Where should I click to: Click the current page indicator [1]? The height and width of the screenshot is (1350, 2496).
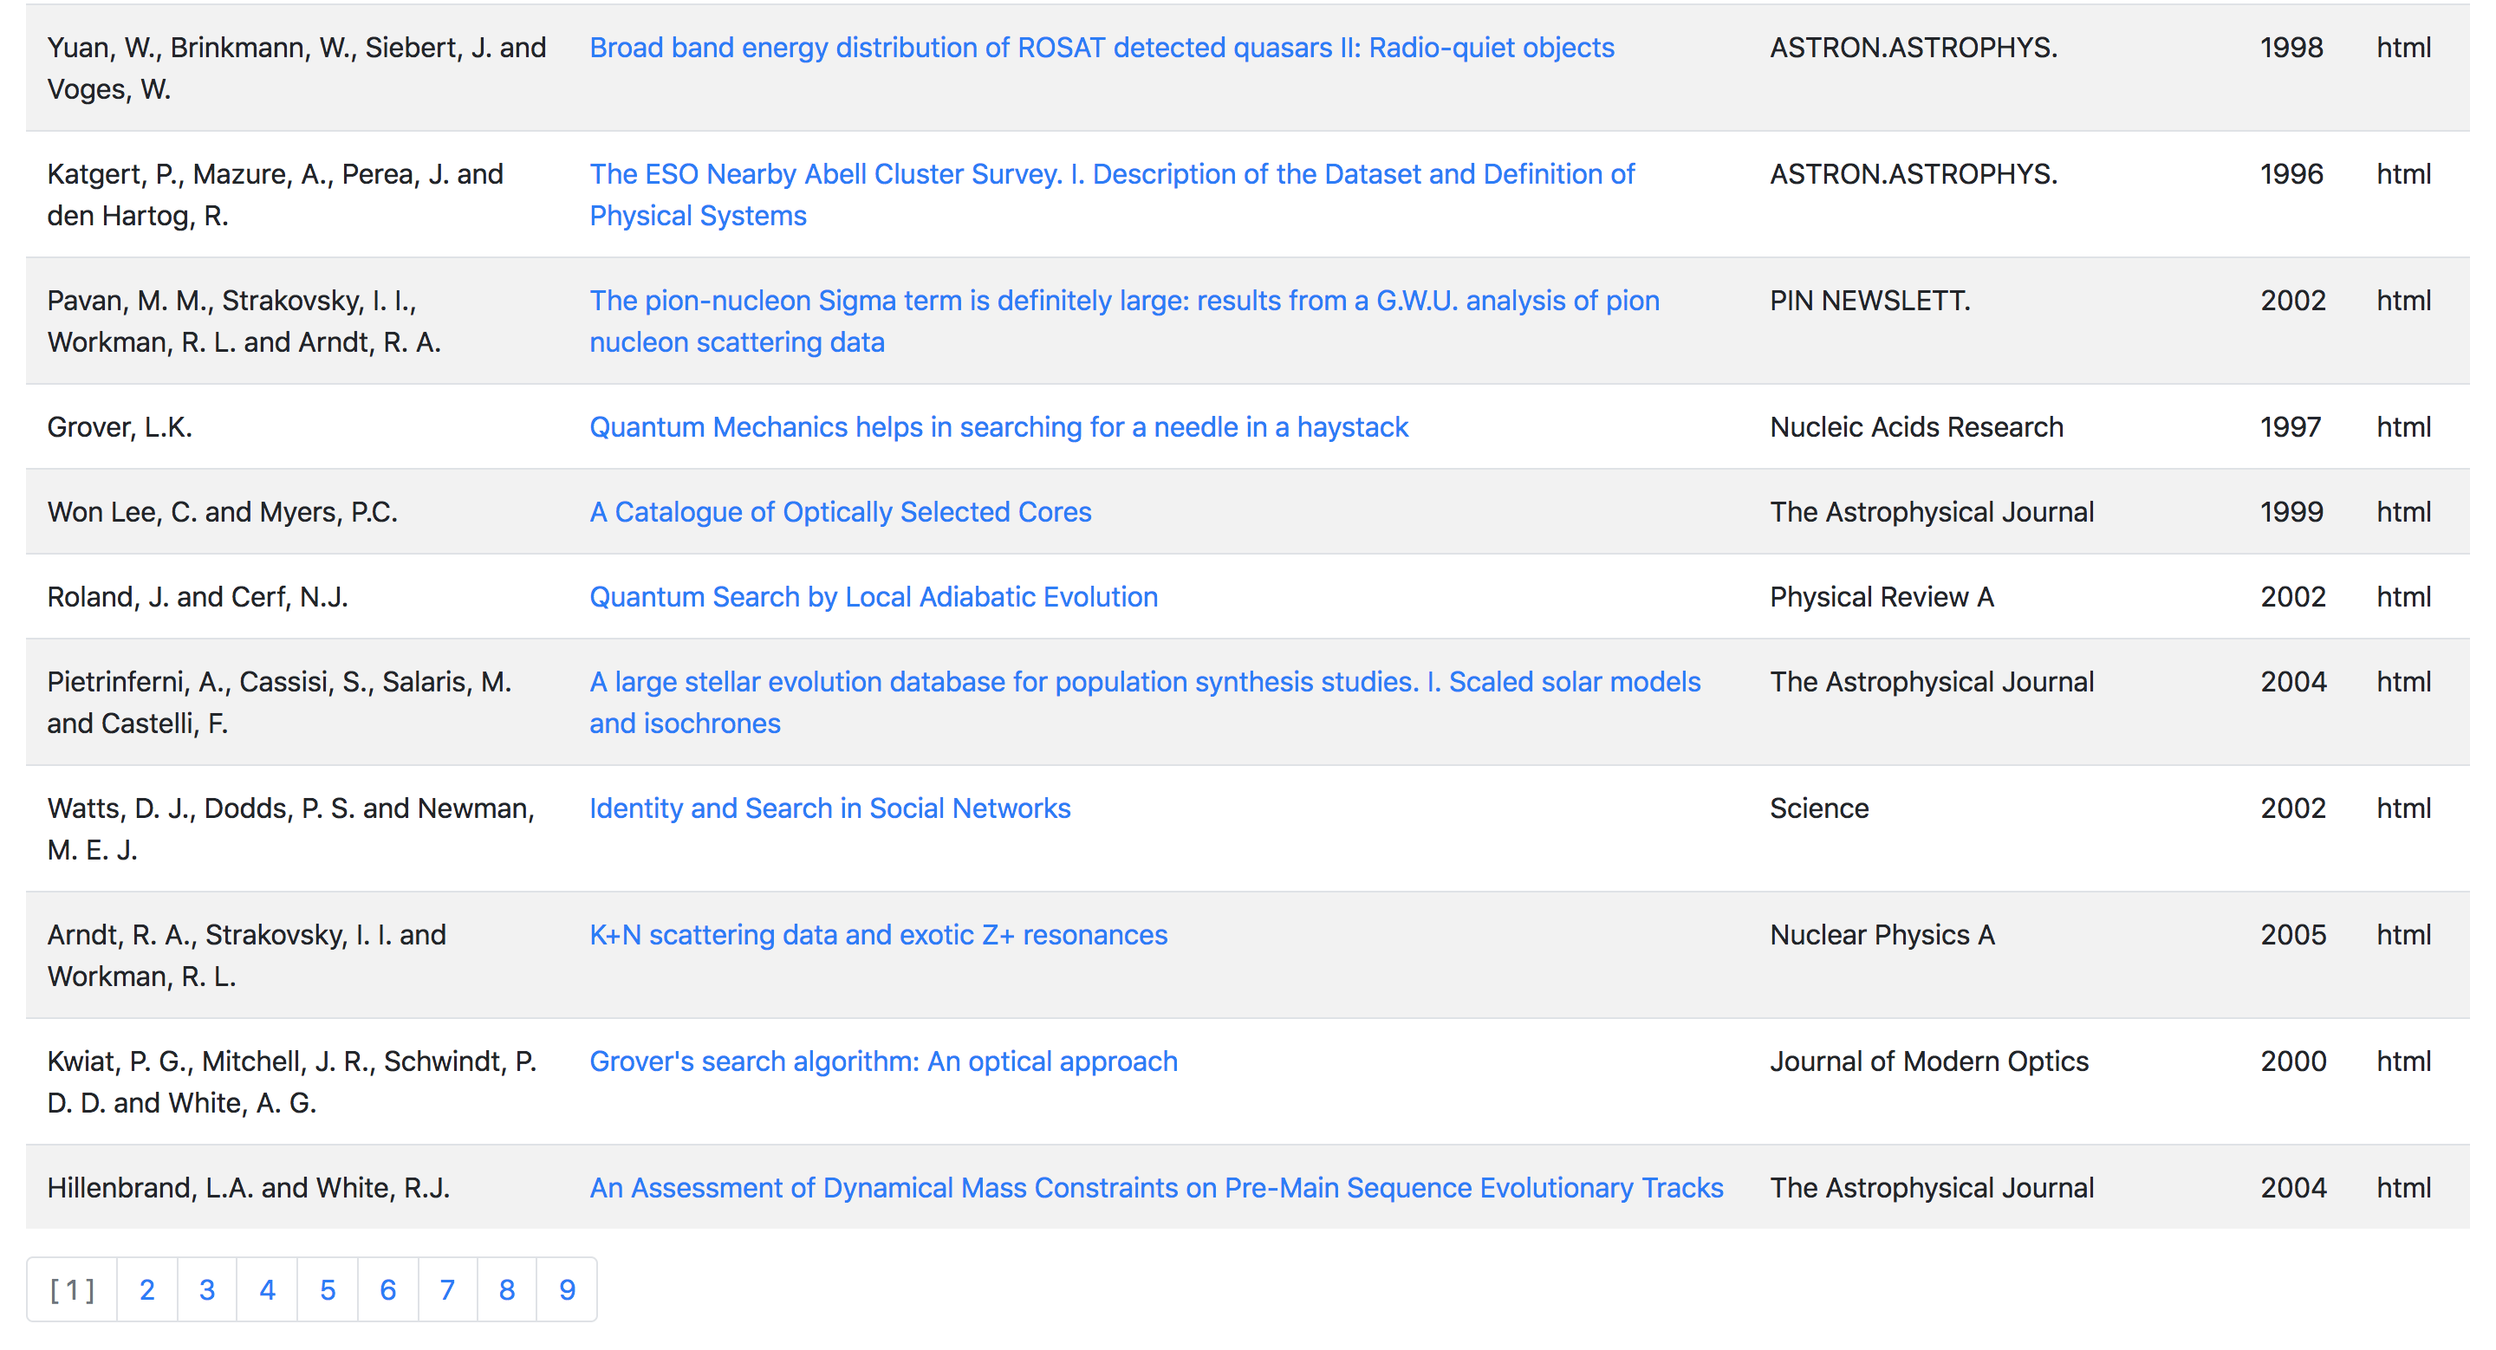(x=72, y=1289)
